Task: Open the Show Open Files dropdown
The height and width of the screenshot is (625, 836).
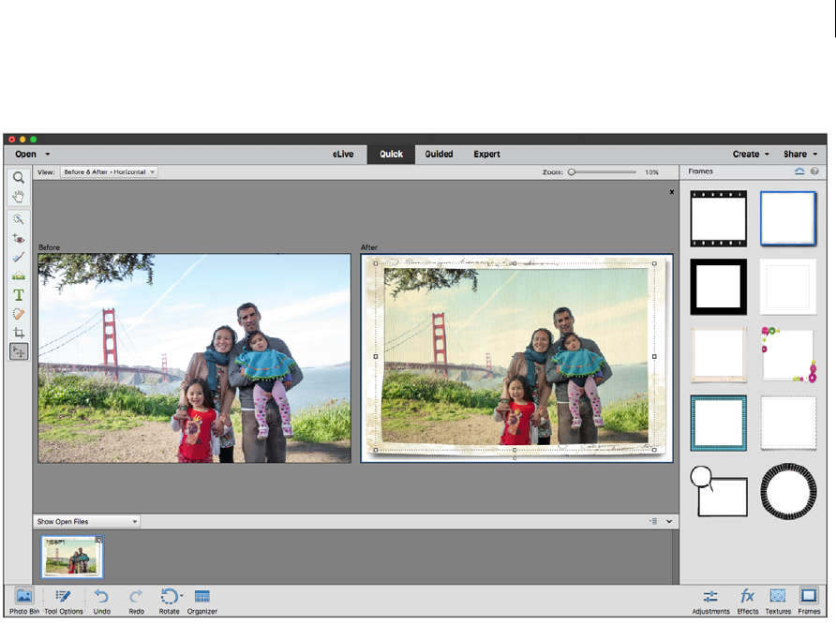Action: (x=87, y=522)
